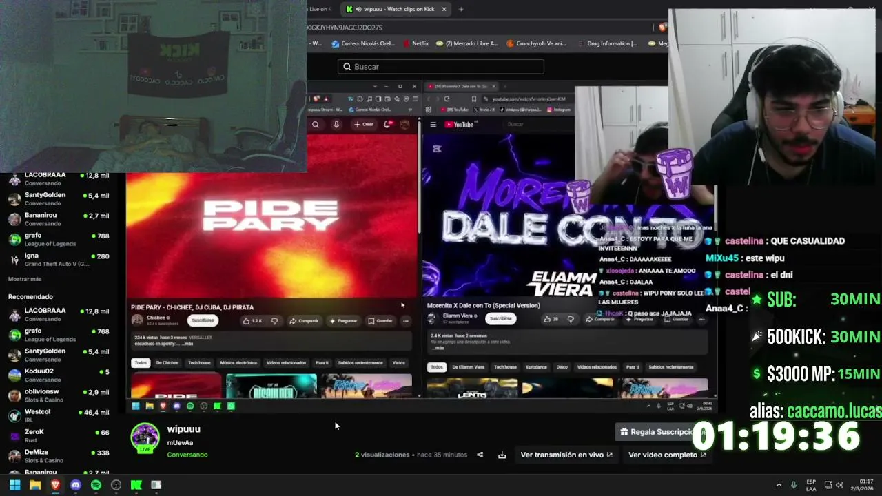Open oblivionsw Slots & Casino channel

click(x=59, y=395)
